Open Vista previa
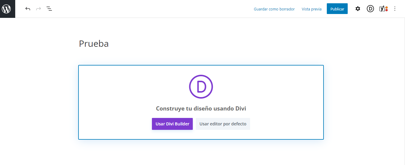 [x=312, y=9]
